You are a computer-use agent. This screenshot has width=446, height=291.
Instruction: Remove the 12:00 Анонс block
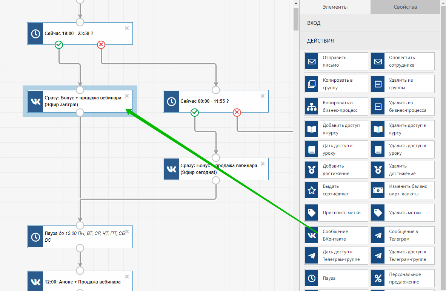tap(127, 277)
